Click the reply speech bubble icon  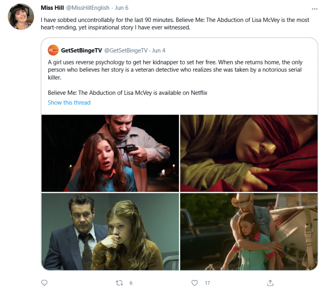(x=44, y=283)
